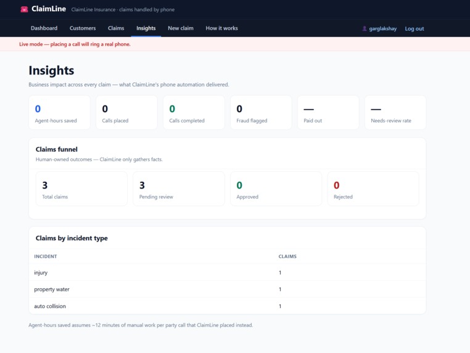Click the Human-owned outcomes subtitle
Screen dimensions: 470x353
[x=99, y=160]
